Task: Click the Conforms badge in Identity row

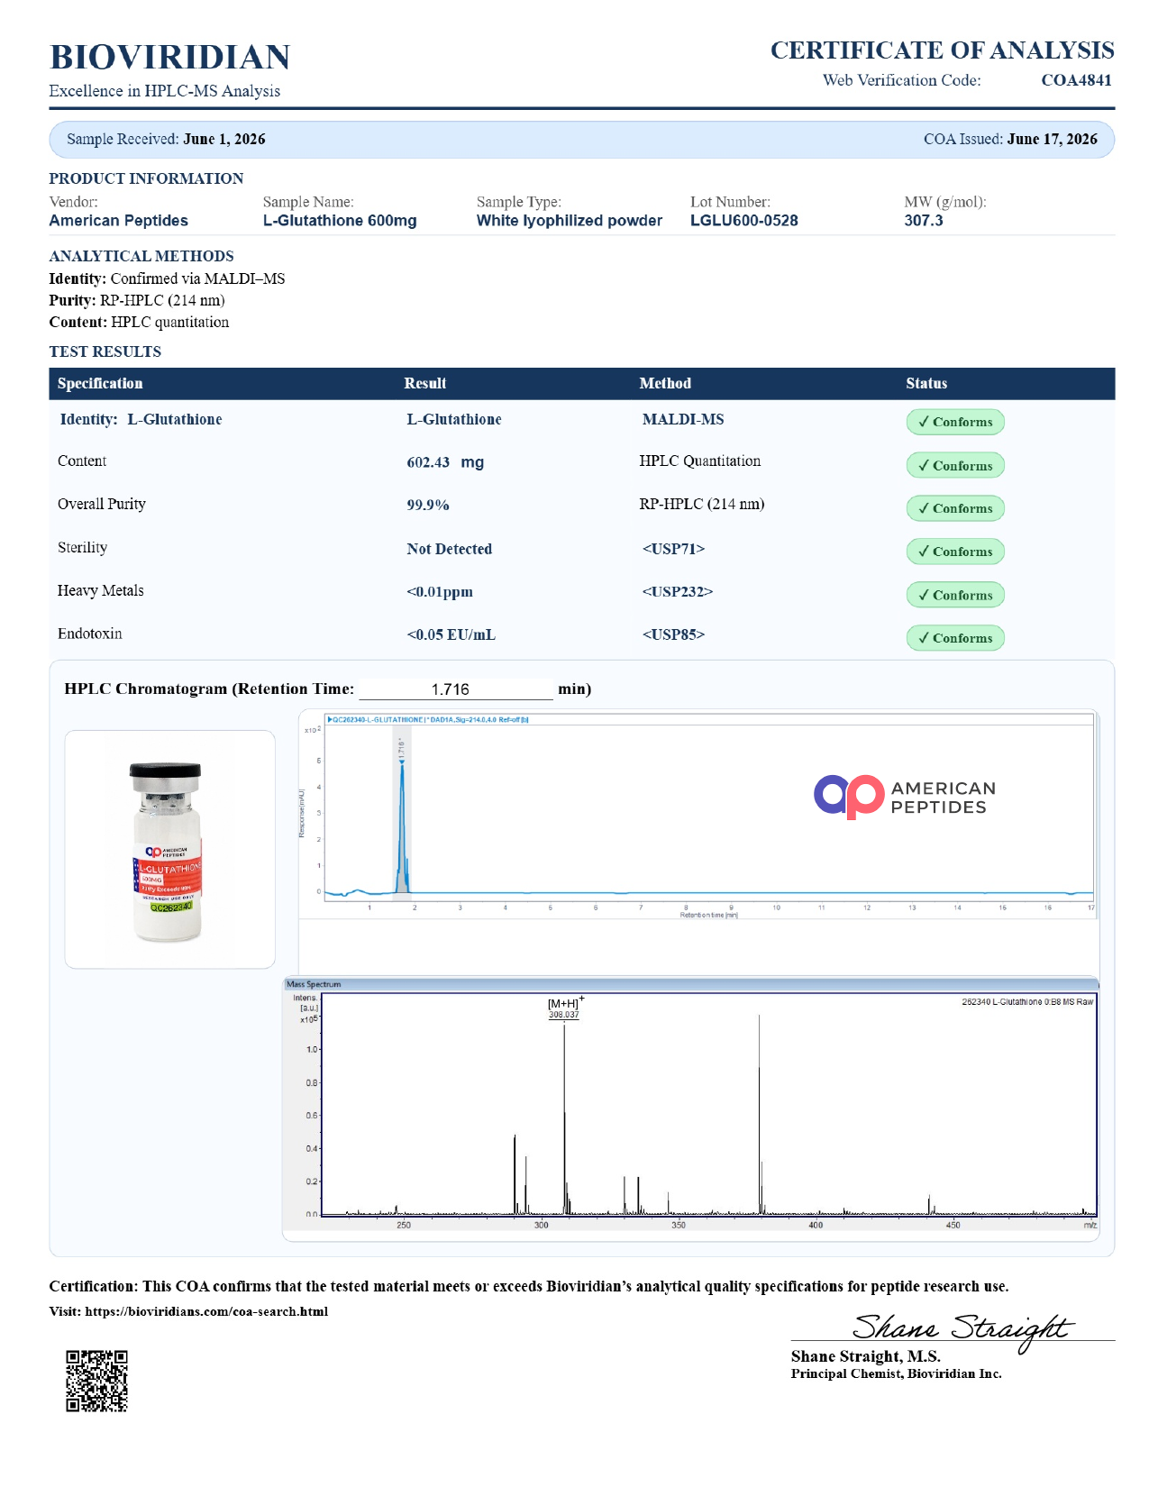Action: click(955, 422)
